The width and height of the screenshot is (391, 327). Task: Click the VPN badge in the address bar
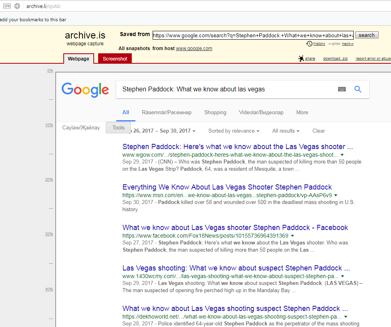click(7, 6)
